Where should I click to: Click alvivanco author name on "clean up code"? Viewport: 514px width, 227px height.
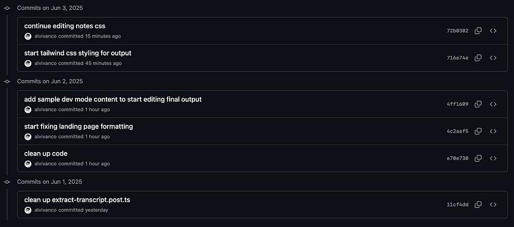tap(45, 164)
